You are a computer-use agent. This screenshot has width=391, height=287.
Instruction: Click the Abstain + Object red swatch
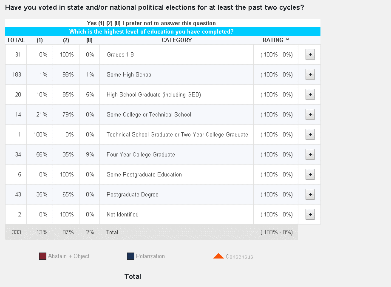pos(42,256)
